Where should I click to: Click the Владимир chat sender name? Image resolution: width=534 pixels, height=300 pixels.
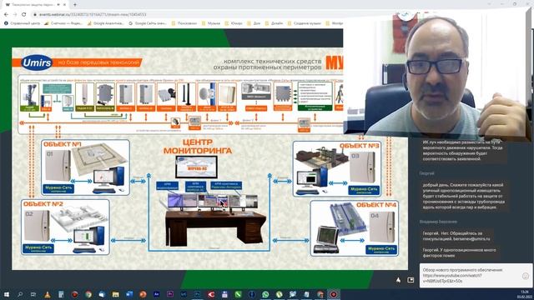[438, 222]
